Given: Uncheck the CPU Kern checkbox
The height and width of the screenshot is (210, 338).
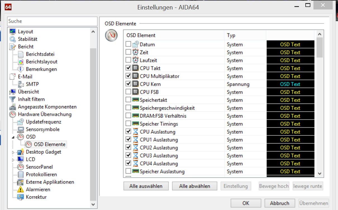Looking at the screenshot, I should tap(128, 84).
